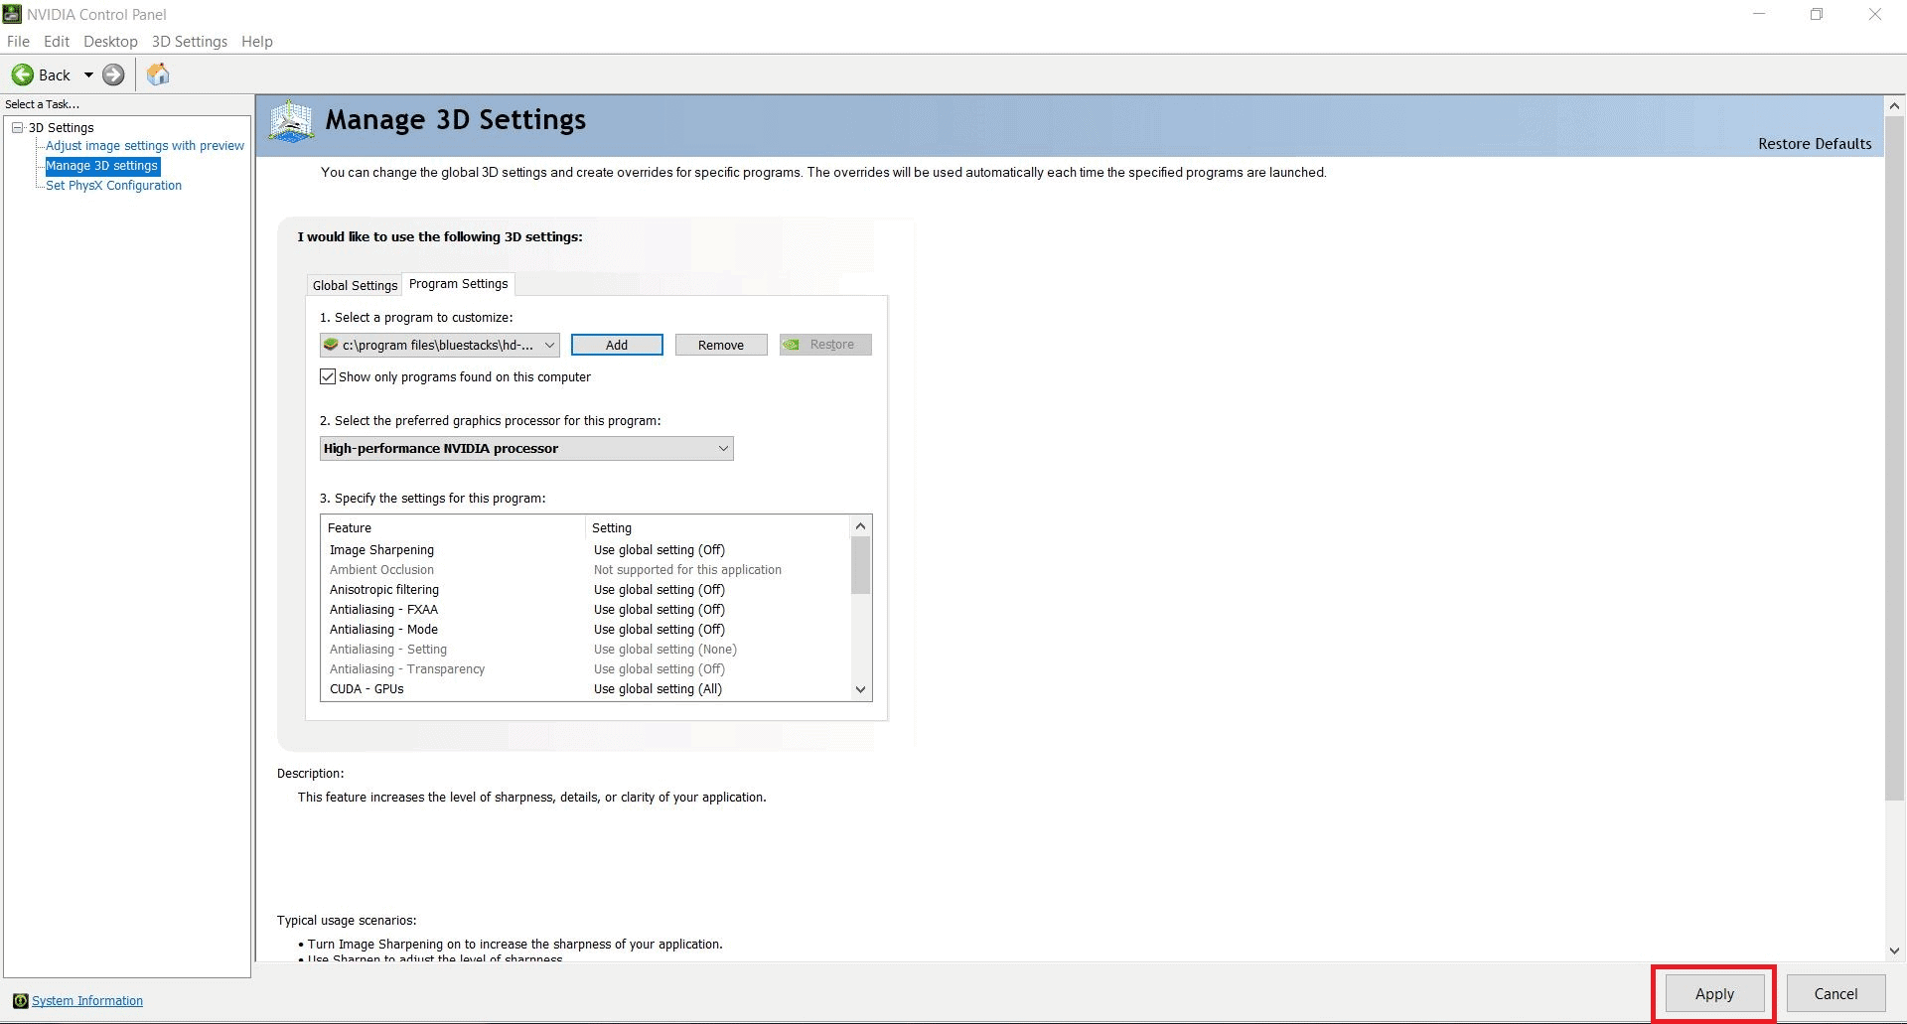Select Adjust image settings with preview

coord(145,146)
